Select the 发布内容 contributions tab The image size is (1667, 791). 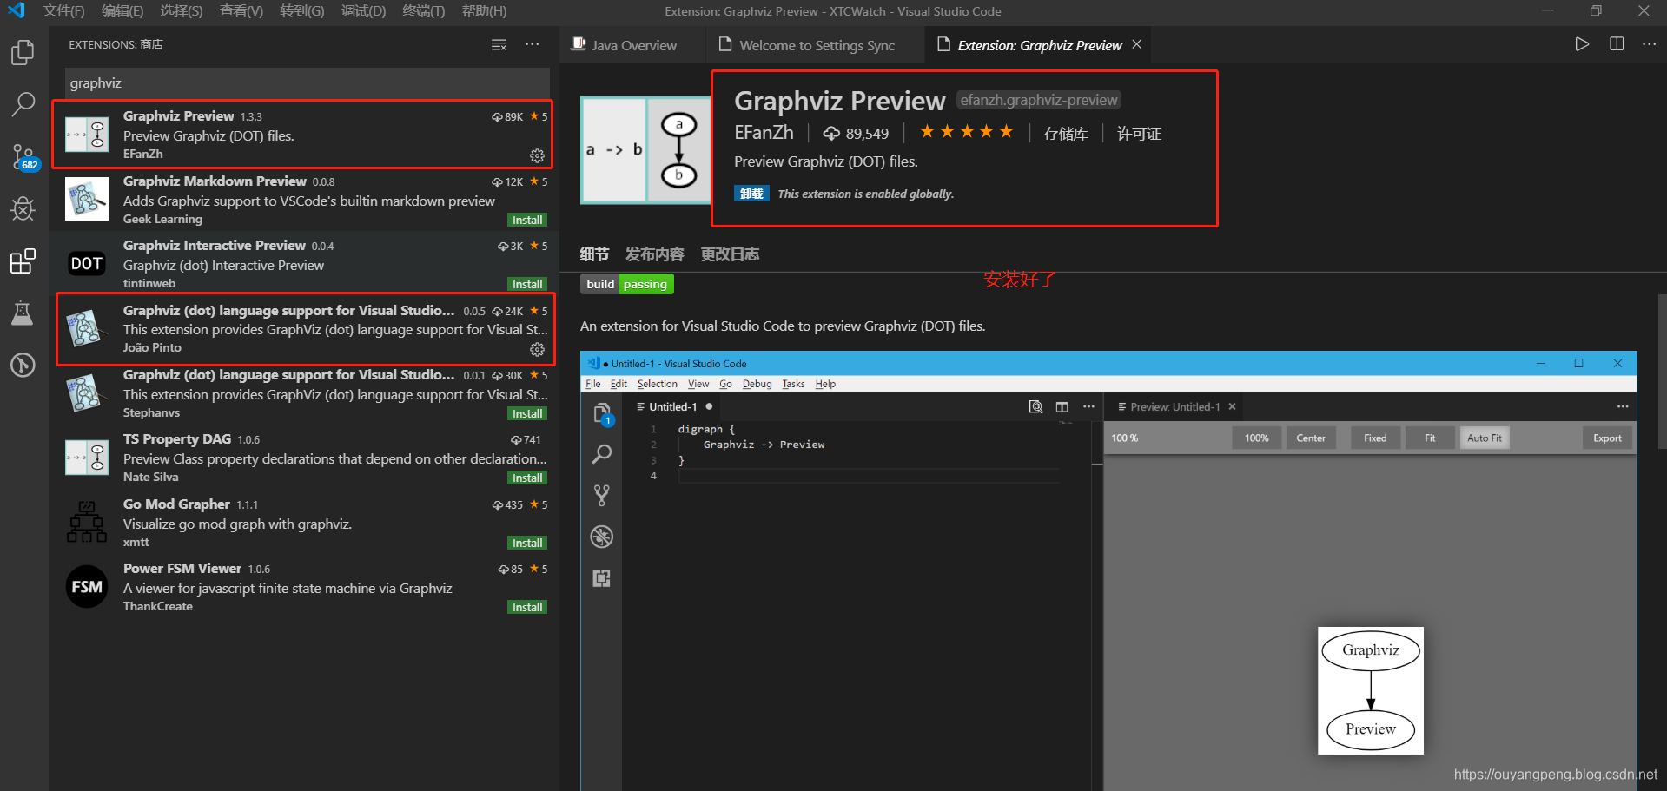pos(655,254)
